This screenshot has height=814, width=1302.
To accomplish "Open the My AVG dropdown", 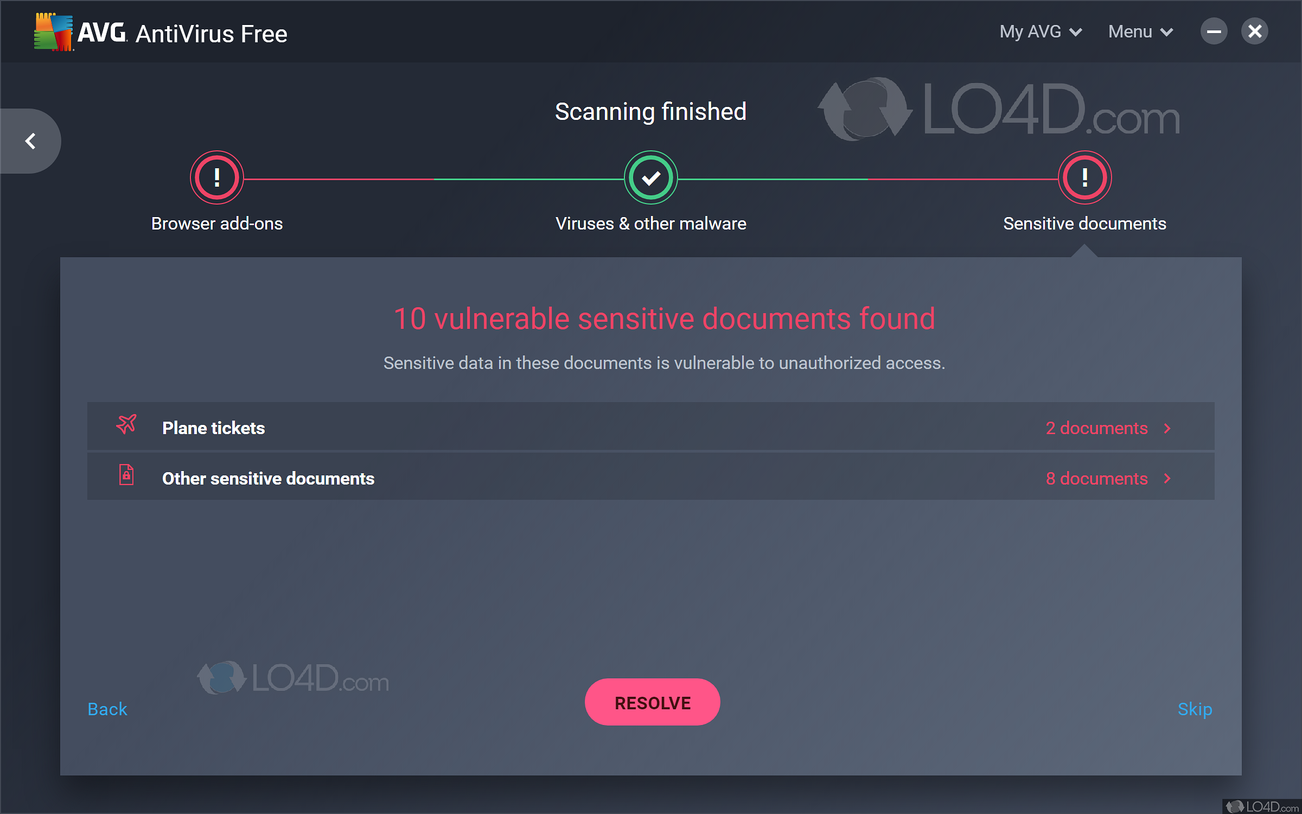I will click(1040, 32).
